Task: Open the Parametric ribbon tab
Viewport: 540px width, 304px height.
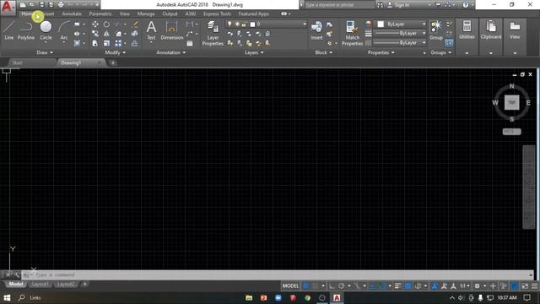Action: 100,14
